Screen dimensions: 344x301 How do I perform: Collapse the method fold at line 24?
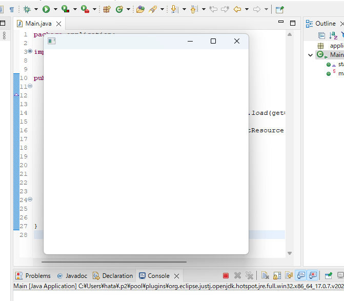click(30, 199)
